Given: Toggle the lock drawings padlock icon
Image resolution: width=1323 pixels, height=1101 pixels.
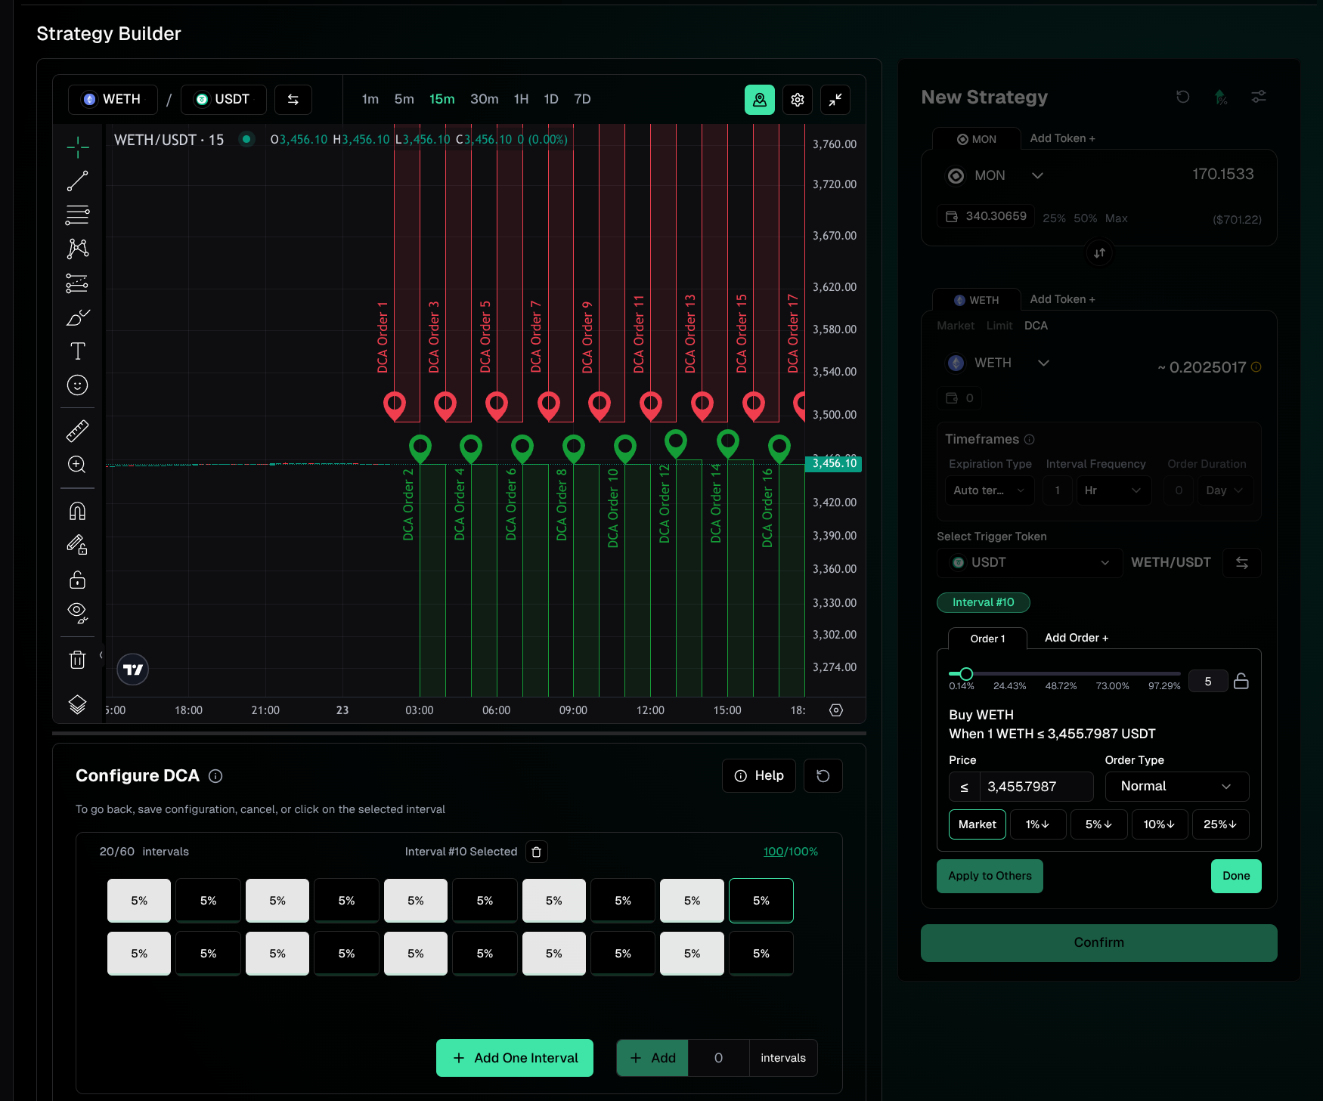Looking at the screenshot, I should (x=77, y=580).
